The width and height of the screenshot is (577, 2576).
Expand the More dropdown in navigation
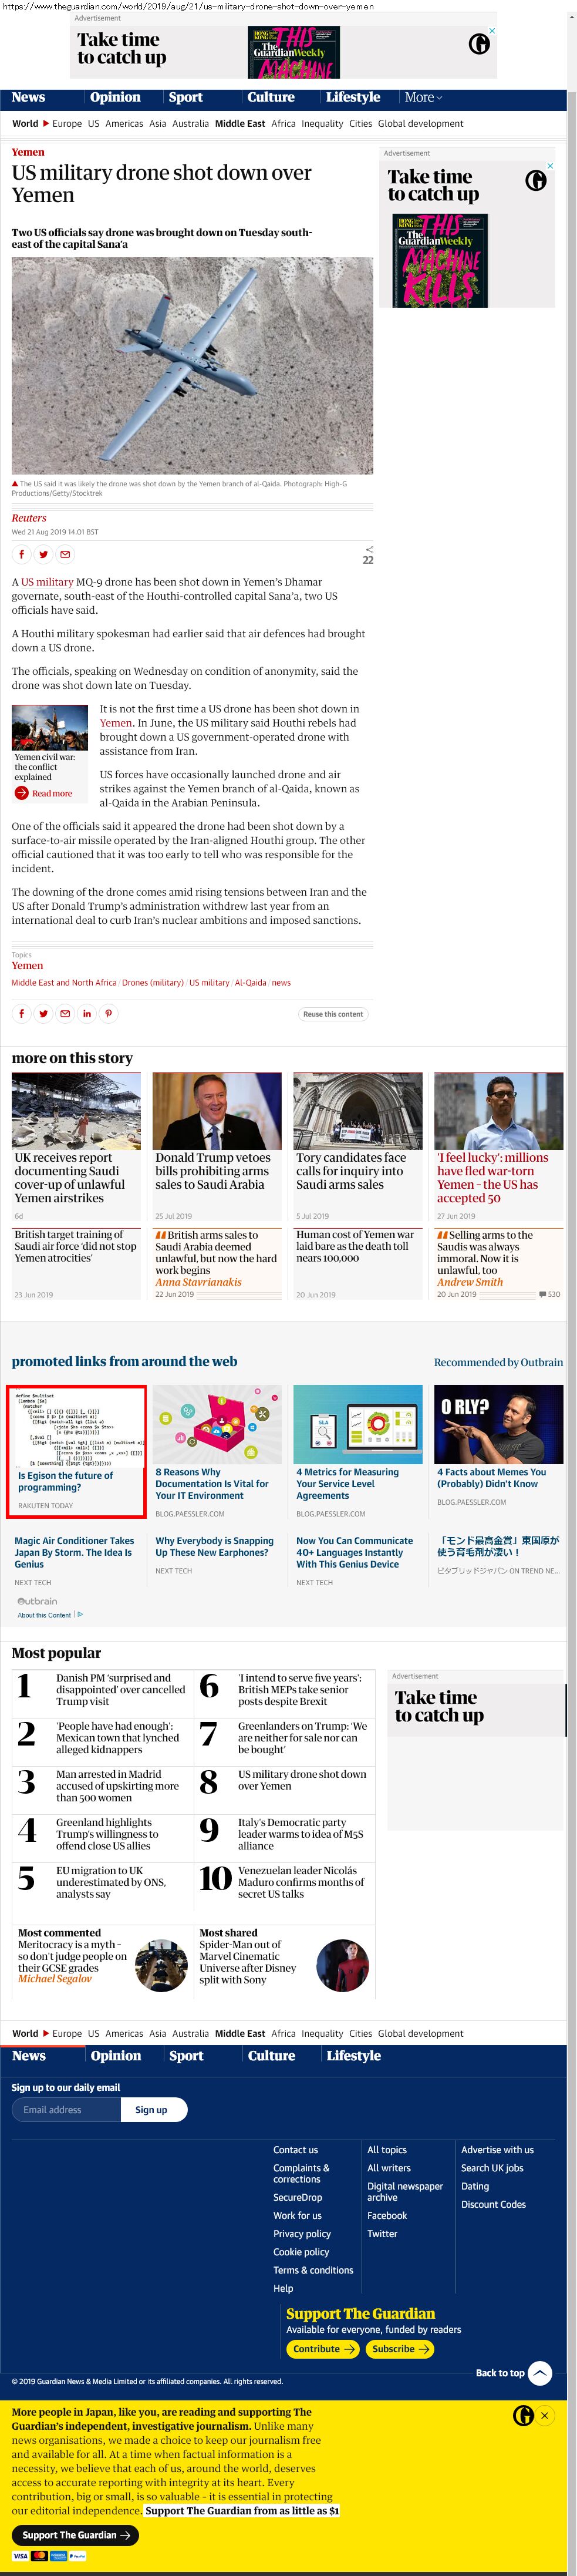pos(423,97)
